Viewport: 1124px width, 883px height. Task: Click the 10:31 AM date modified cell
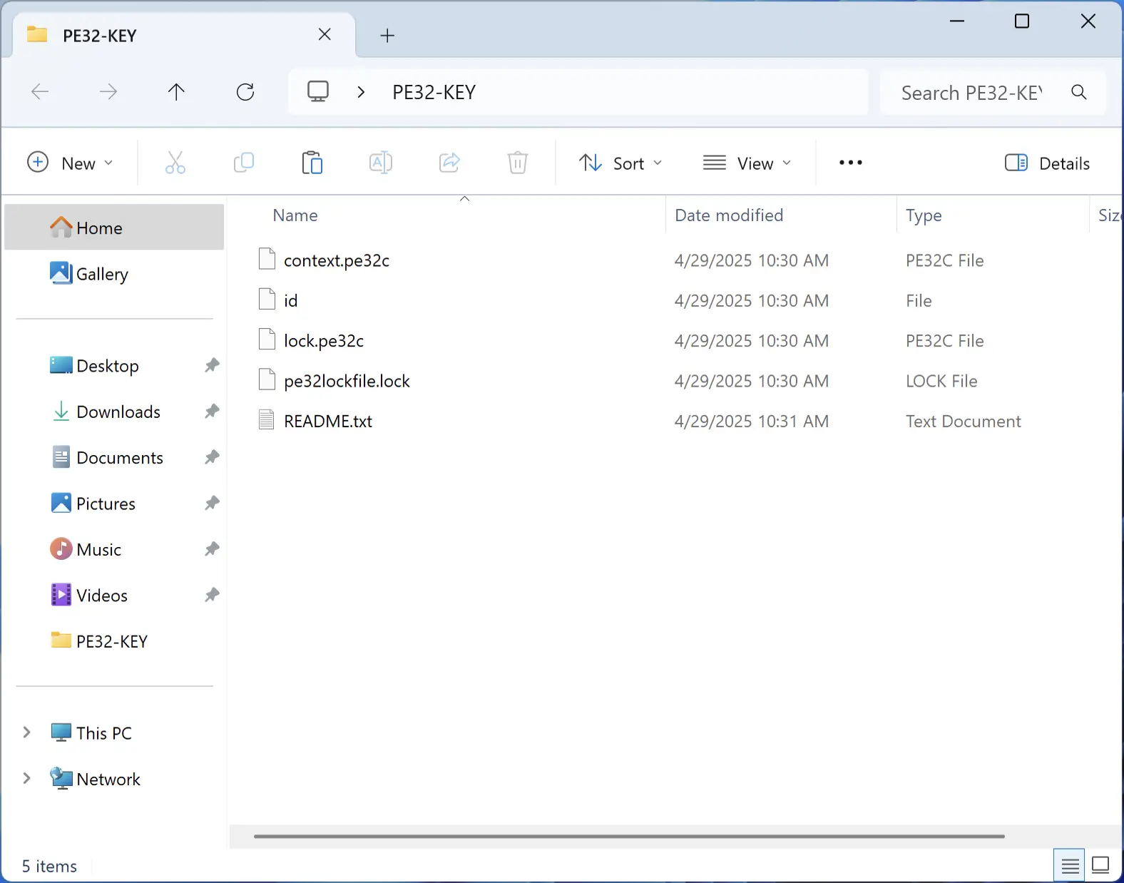tap(752, 421)
